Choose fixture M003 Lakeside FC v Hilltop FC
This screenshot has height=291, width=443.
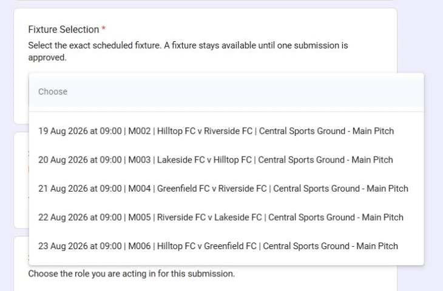click(226, 160)
